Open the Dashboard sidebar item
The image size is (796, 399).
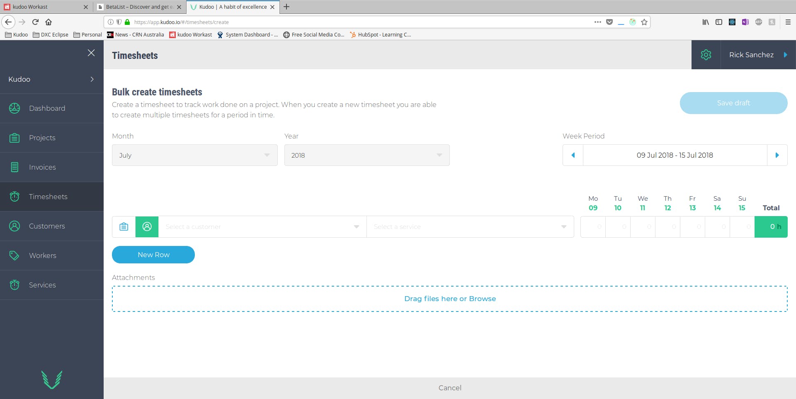[52, 108]
